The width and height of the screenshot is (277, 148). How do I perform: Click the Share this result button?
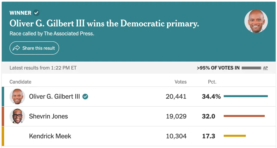pos(34,48)
